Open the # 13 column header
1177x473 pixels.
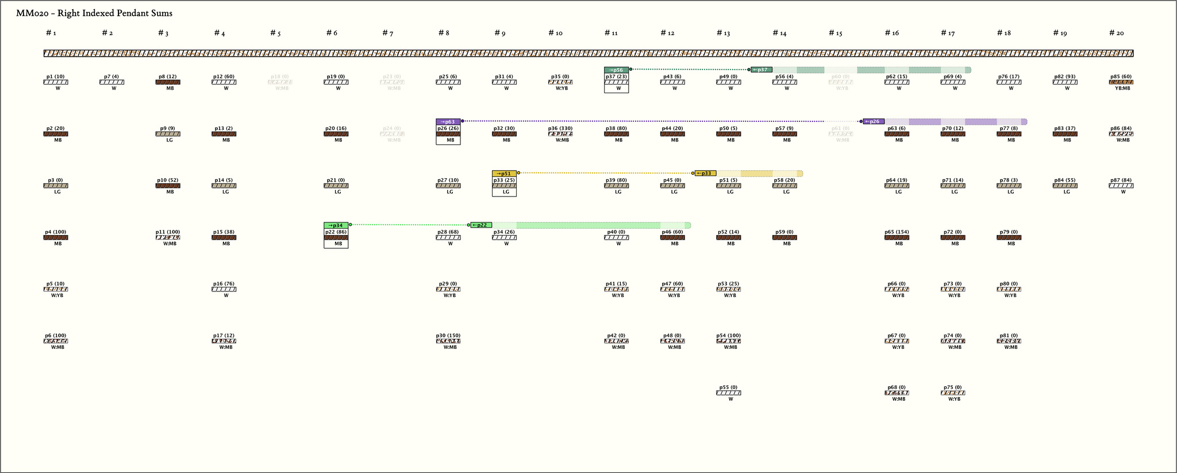(x=723, y=33)
